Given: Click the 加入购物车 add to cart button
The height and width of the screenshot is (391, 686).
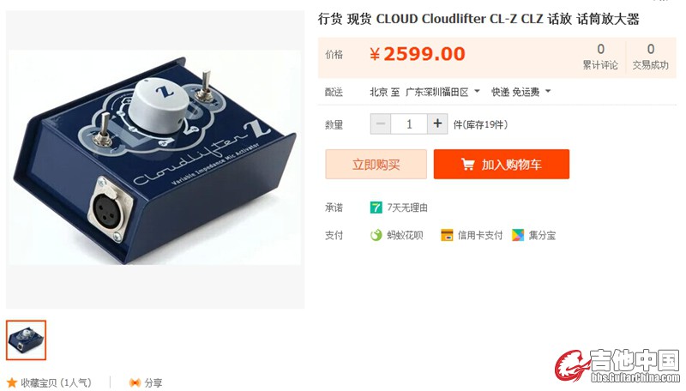Looking at the screenshot, I should tap(502, 164).
